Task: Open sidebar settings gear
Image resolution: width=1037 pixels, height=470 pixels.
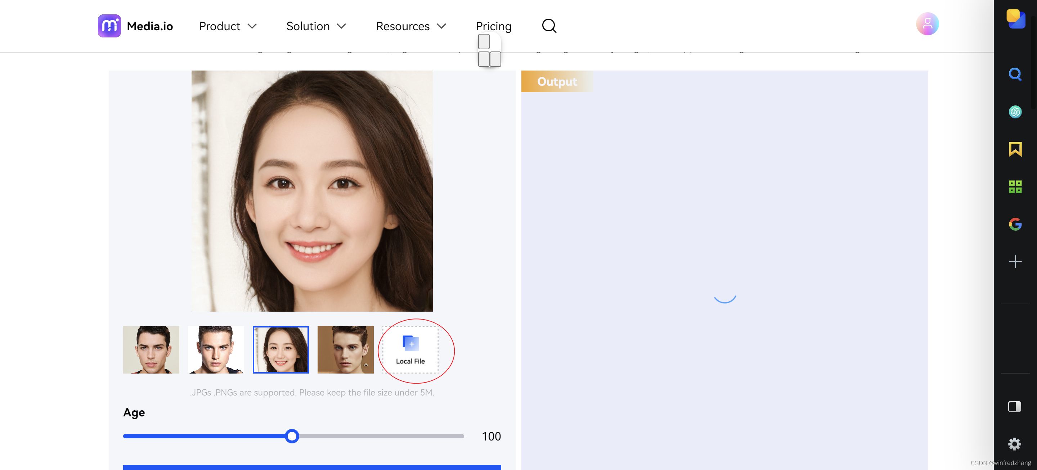Action: tap(1014, 444)
